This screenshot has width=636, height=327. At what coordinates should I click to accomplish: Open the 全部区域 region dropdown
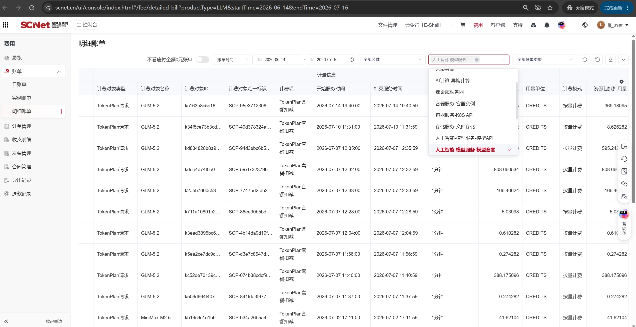[392, 60]
